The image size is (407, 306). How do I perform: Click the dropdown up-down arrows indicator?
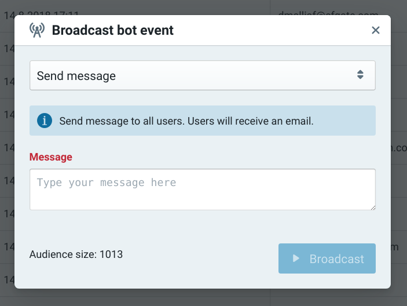pyautogui.click(x=360, y=75)
